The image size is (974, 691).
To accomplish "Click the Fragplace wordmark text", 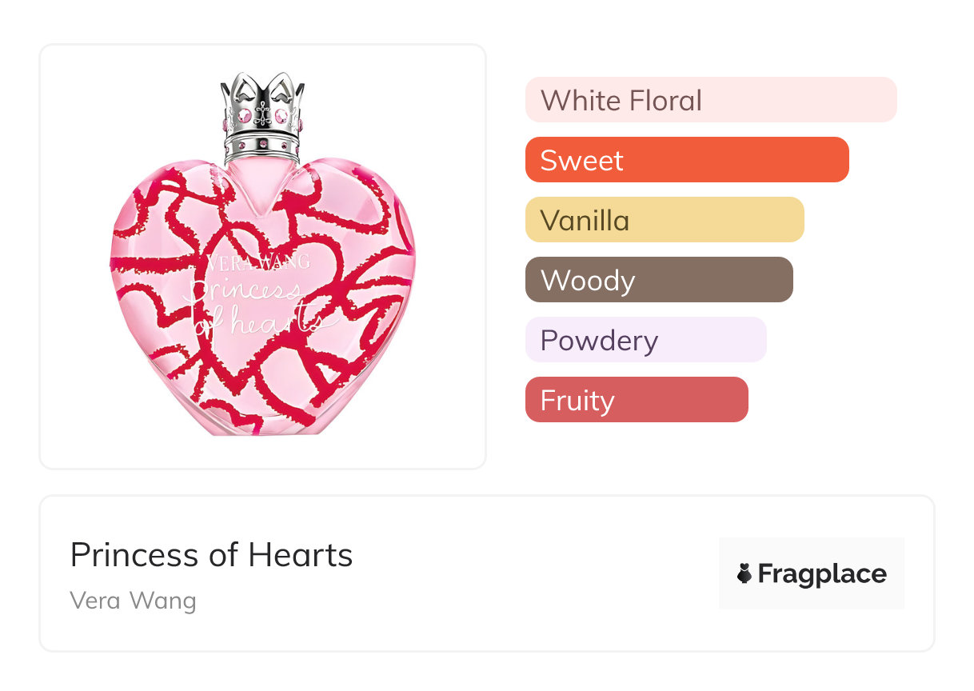I will (821, 574).
